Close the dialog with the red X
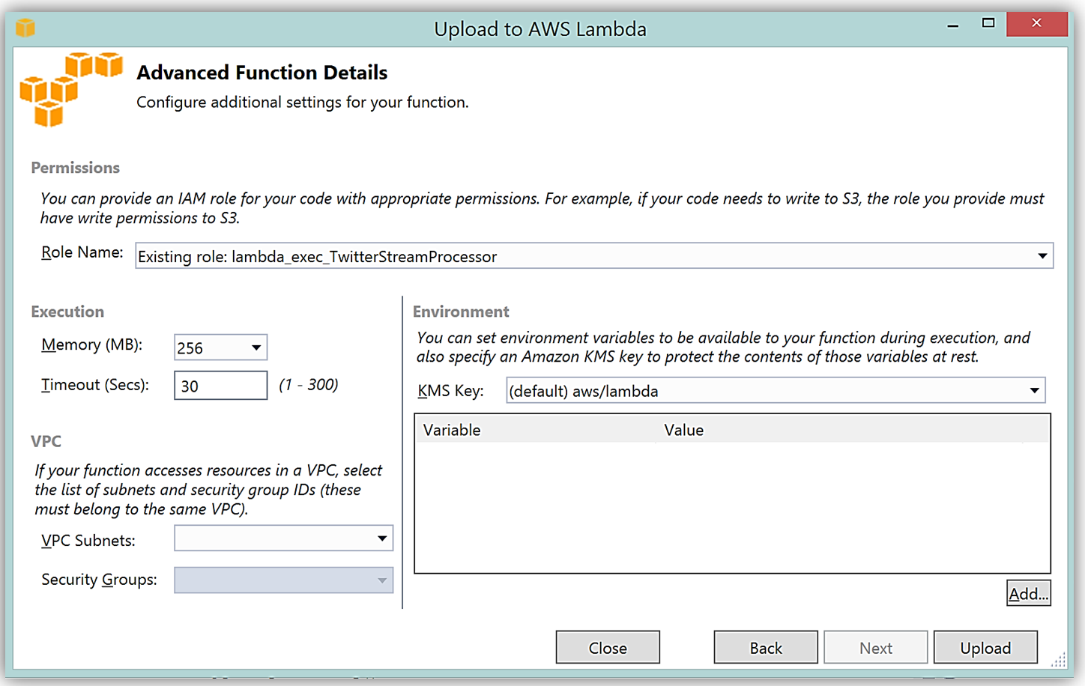1085x686 pixels. [x=1036, y=23]
